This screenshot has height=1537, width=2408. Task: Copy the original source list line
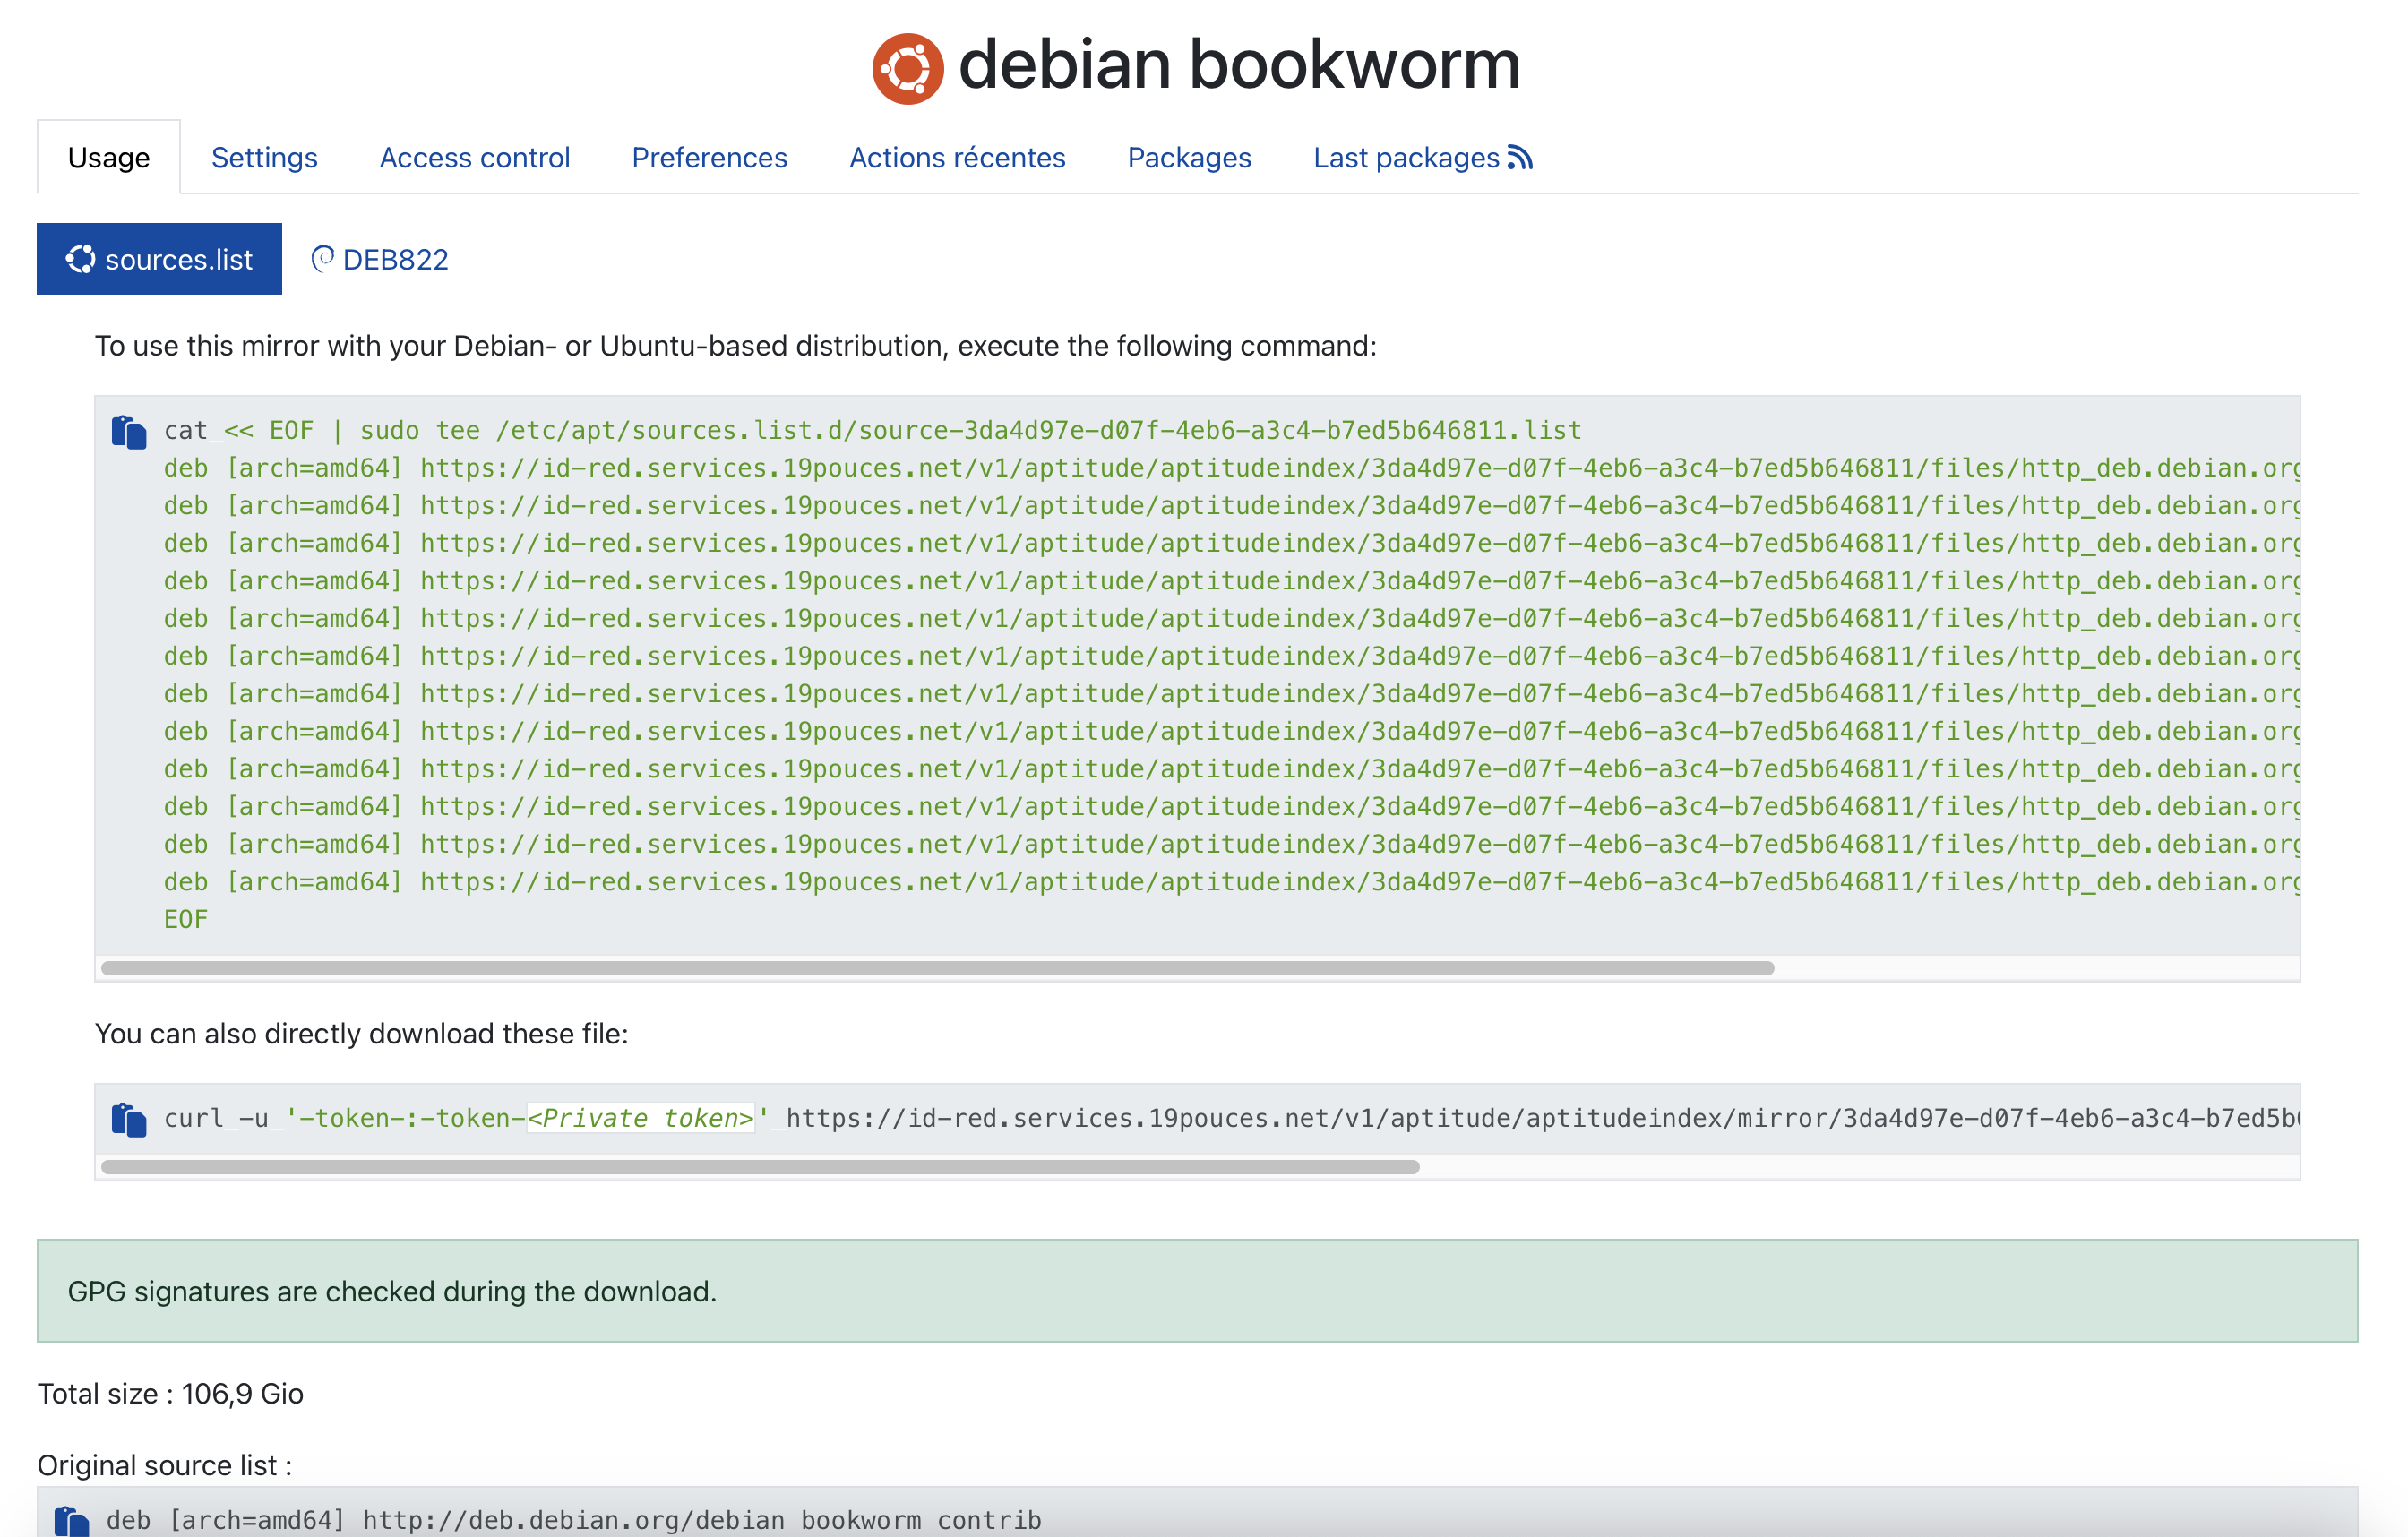71,1521
